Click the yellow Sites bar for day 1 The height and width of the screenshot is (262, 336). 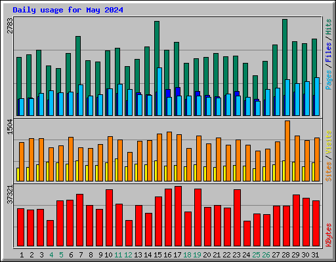18,175
